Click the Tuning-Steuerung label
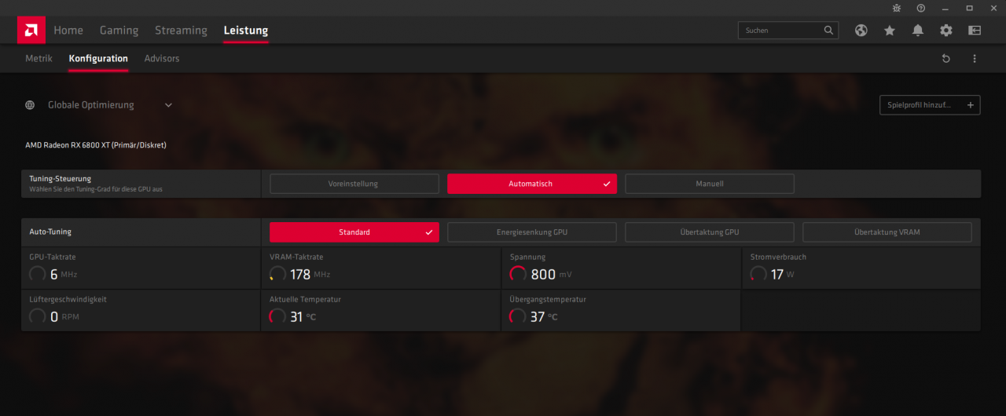The width and height of the screenshot is (1006, 416). [x=60, y=179]
